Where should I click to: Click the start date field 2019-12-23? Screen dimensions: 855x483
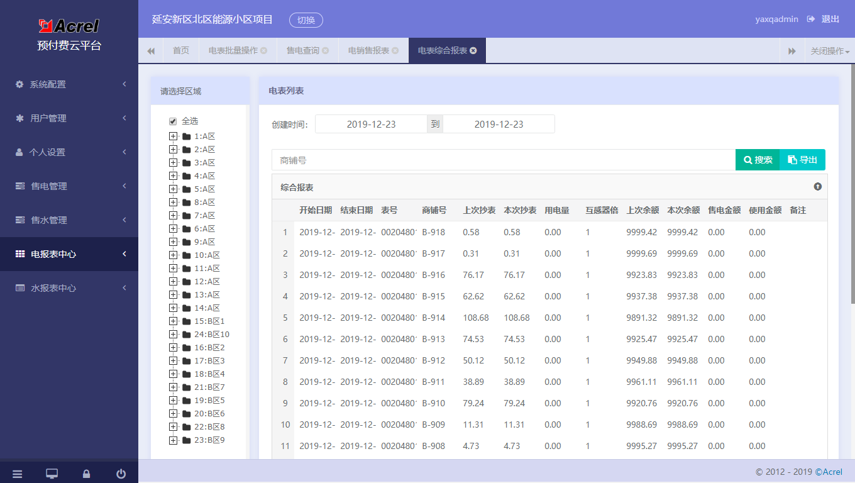coord(371,124)
